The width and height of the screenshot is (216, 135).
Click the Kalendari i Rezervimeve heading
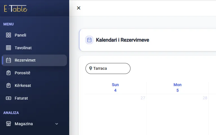pos(122,40)
